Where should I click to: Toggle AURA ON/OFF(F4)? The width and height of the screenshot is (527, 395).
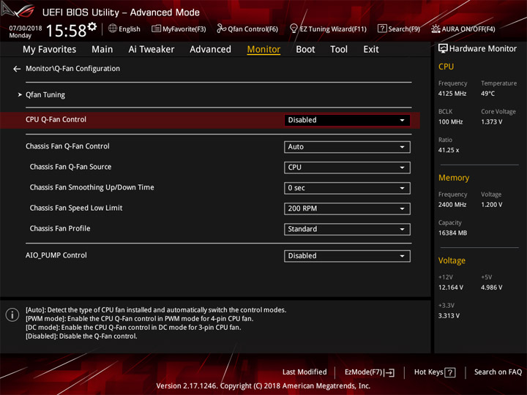coord(463,29)
